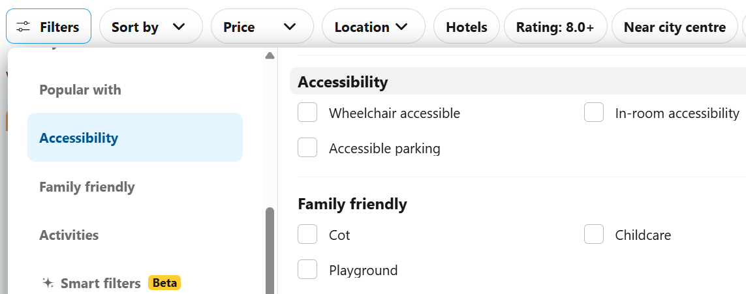Click the filter sidebar scrollbar thumb
The width and height of the screenshot is (746, 294).
270,251
